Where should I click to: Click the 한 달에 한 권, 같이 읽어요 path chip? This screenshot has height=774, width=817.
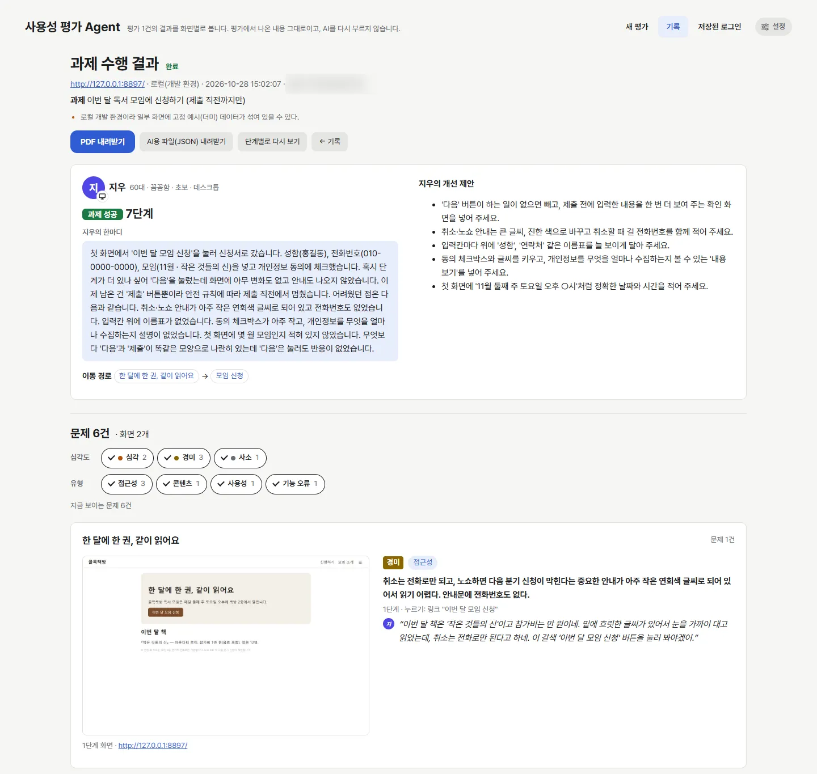point(157,376)
